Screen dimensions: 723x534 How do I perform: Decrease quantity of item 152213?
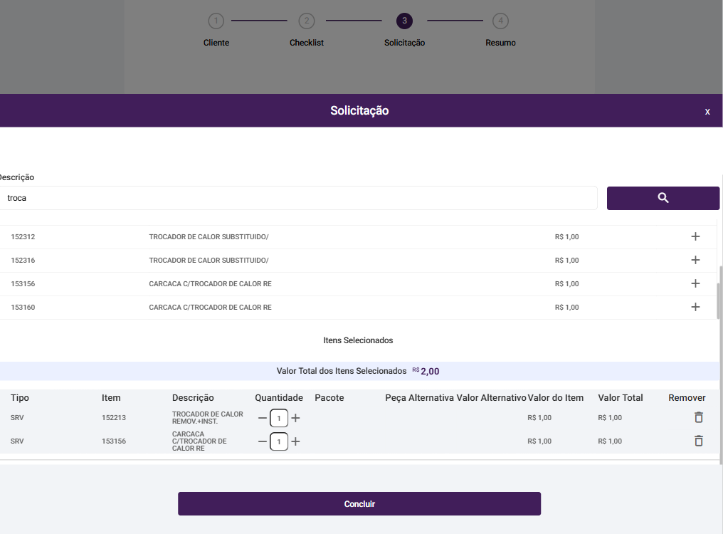263,418
